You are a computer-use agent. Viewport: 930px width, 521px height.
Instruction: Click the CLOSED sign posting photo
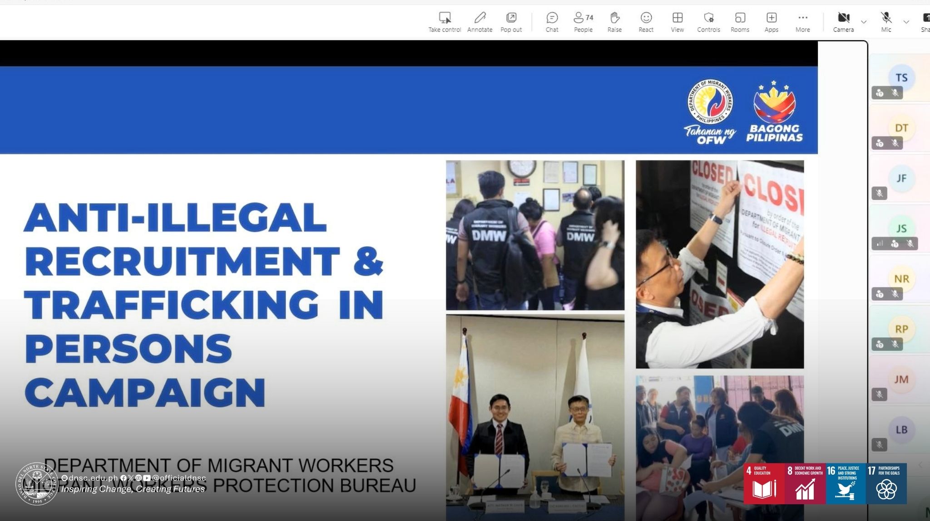coord(720,264)
